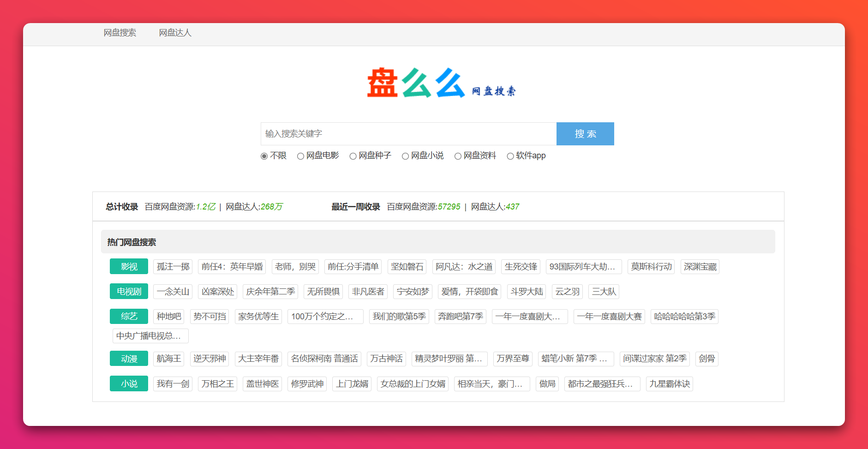This screenshot has height=449, width=868.
Task: Open the 名侦探柯南 普通话 link
Action: pyautogui.click(x=324, y=359)
